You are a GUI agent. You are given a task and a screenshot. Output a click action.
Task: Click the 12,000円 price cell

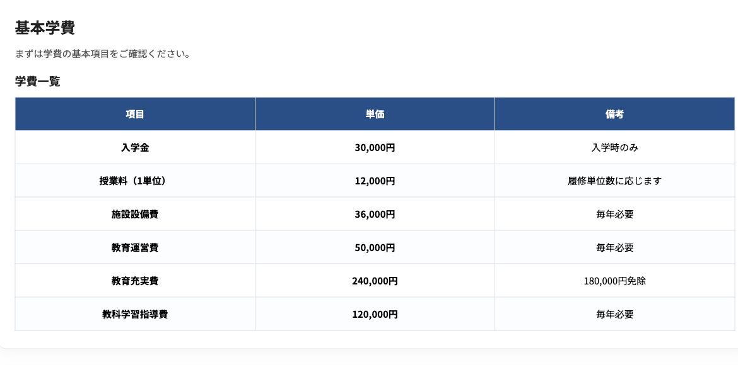tap(375, 181)
